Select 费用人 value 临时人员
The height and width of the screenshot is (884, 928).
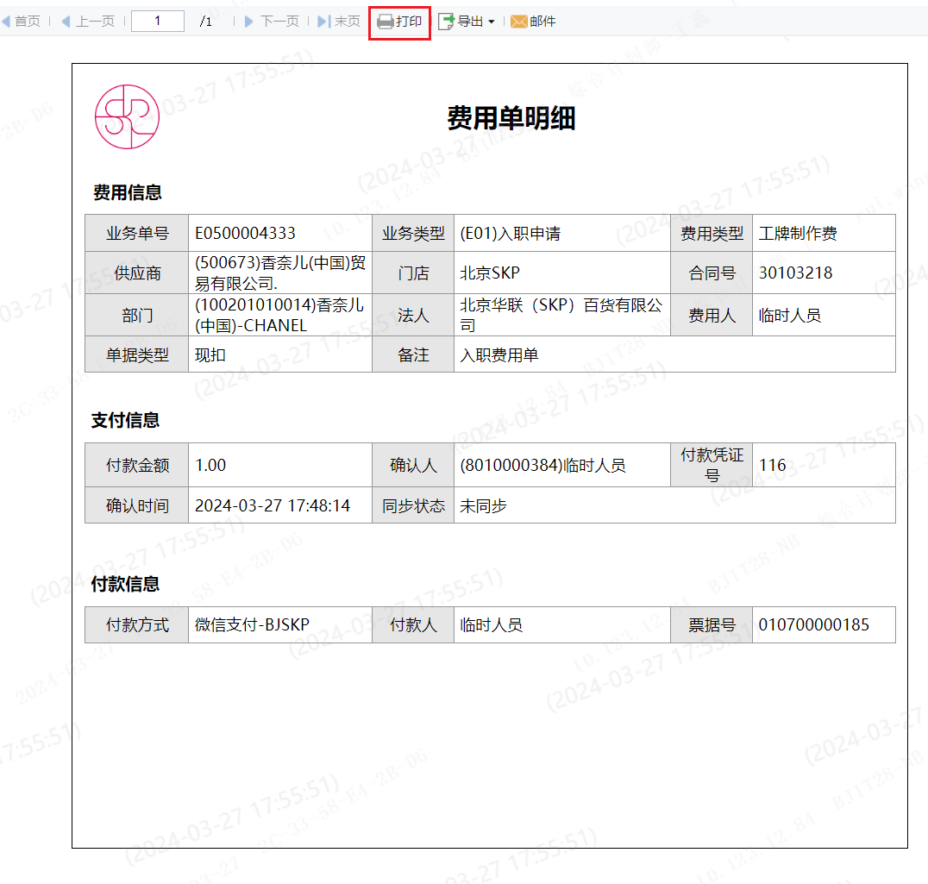790,316
